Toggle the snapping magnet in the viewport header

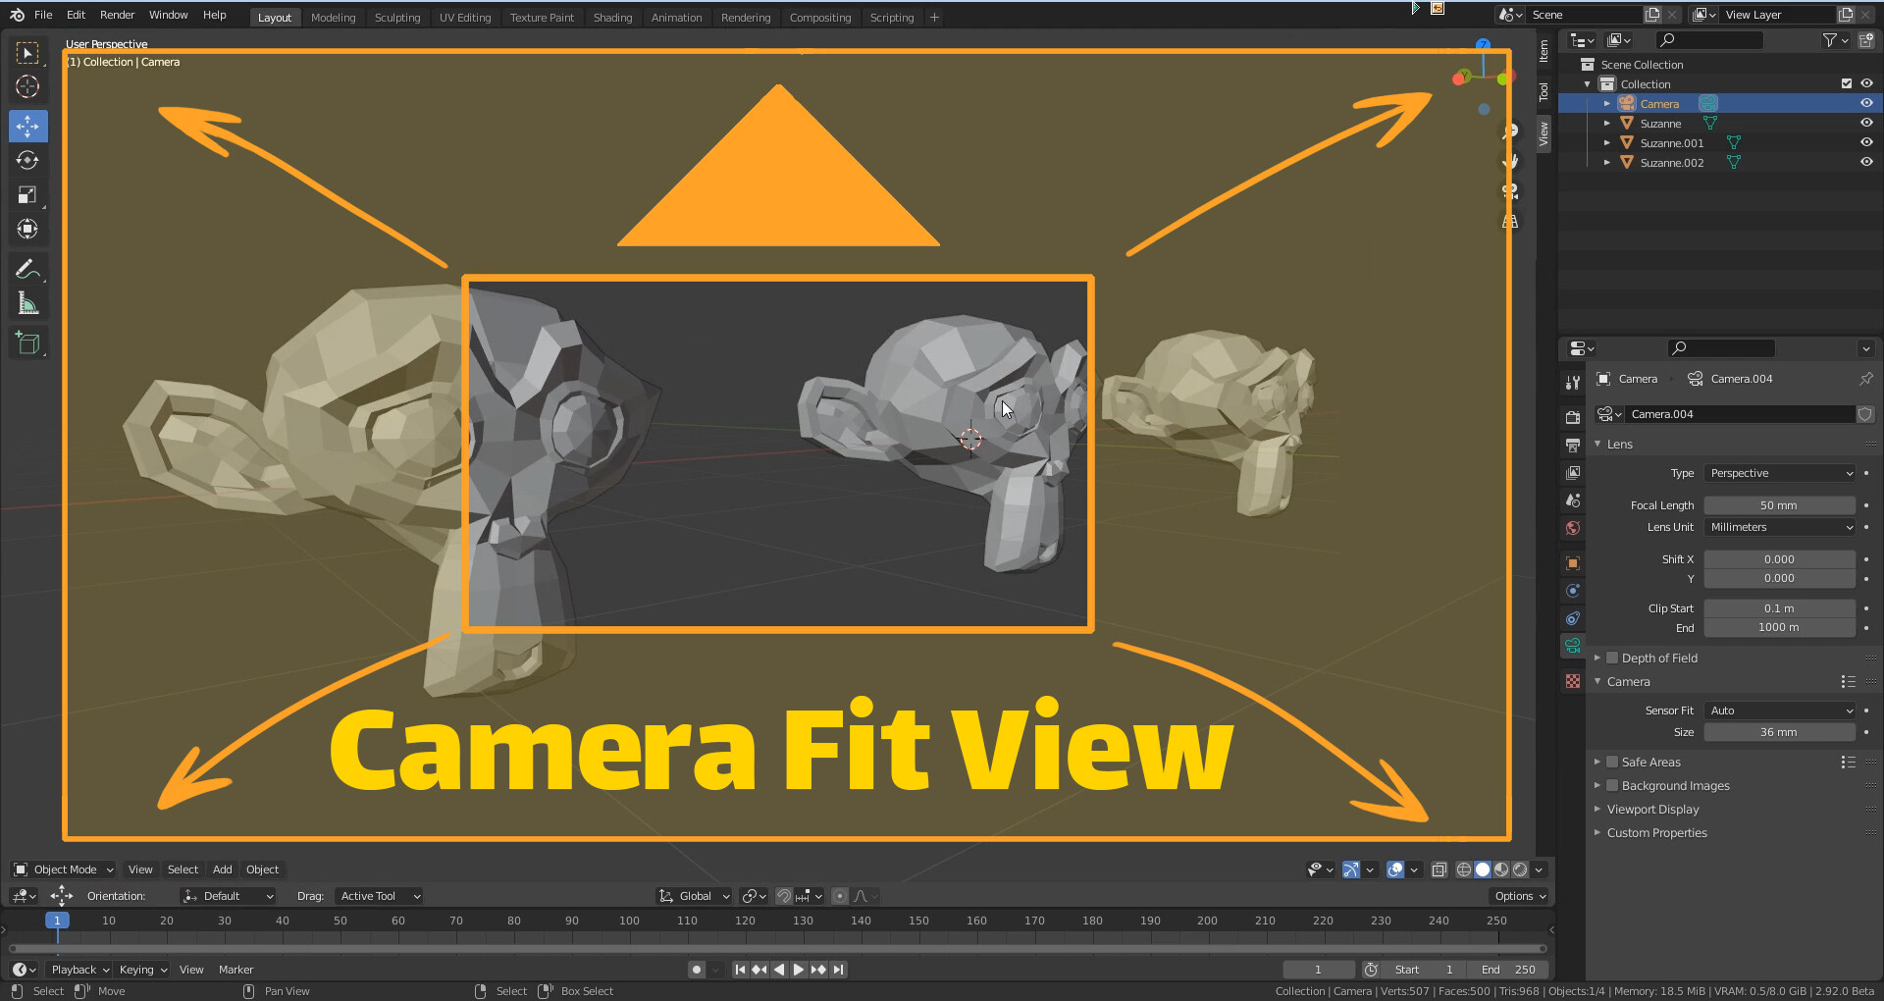click(785, 895)
